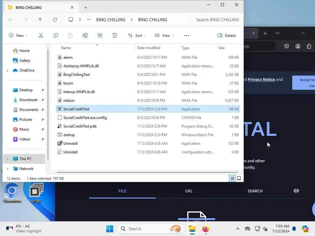Click the This PC monitor breadcrumb icon
This screenshot has width=315, height=236.
pyautogui.click(x=71, y=19)
